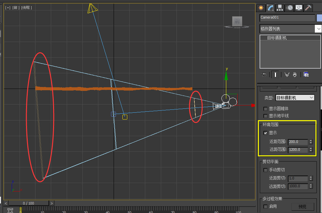The width and height of the screenshot is (322, 213).
Task: Click the 预览 button
Action: [303, 206]
